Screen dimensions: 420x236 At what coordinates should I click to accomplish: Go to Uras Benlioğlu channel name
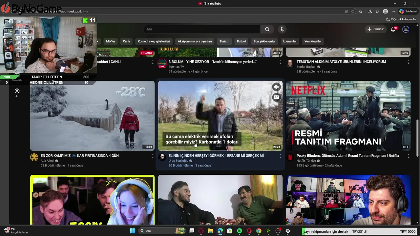click(x=178, y=161)
